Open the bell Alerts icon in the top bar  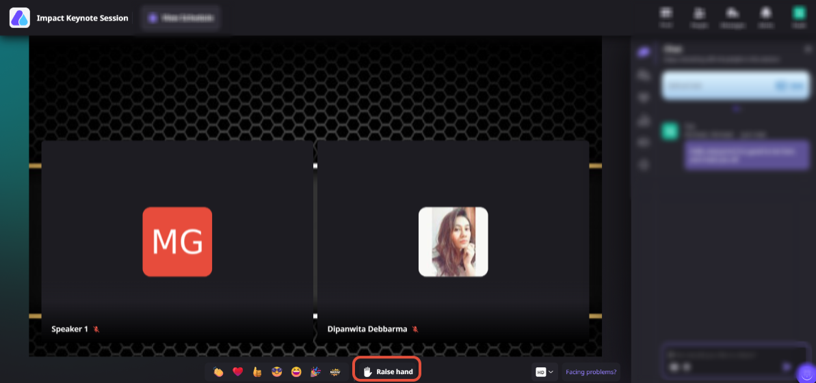765,16
